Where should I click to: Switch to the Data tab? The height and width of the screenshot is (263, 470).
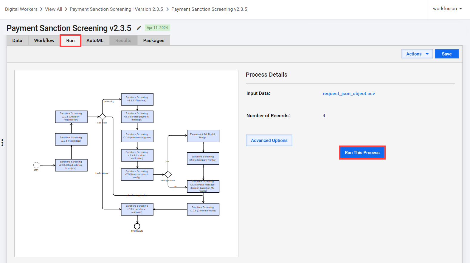(17, 41)
